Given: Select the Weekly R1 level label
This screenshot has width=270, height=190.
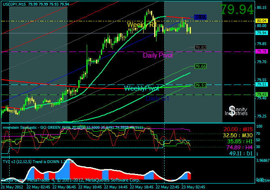Looking at the screenshot, I should (x=142, y=25).
